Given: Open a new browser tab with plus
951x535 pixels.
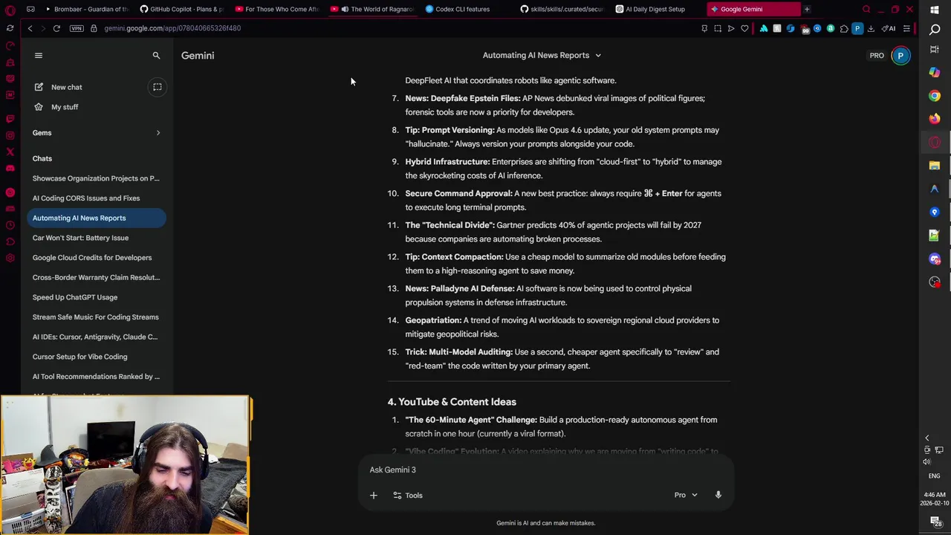Looking at the screenshot, I should tap(807, 9).
